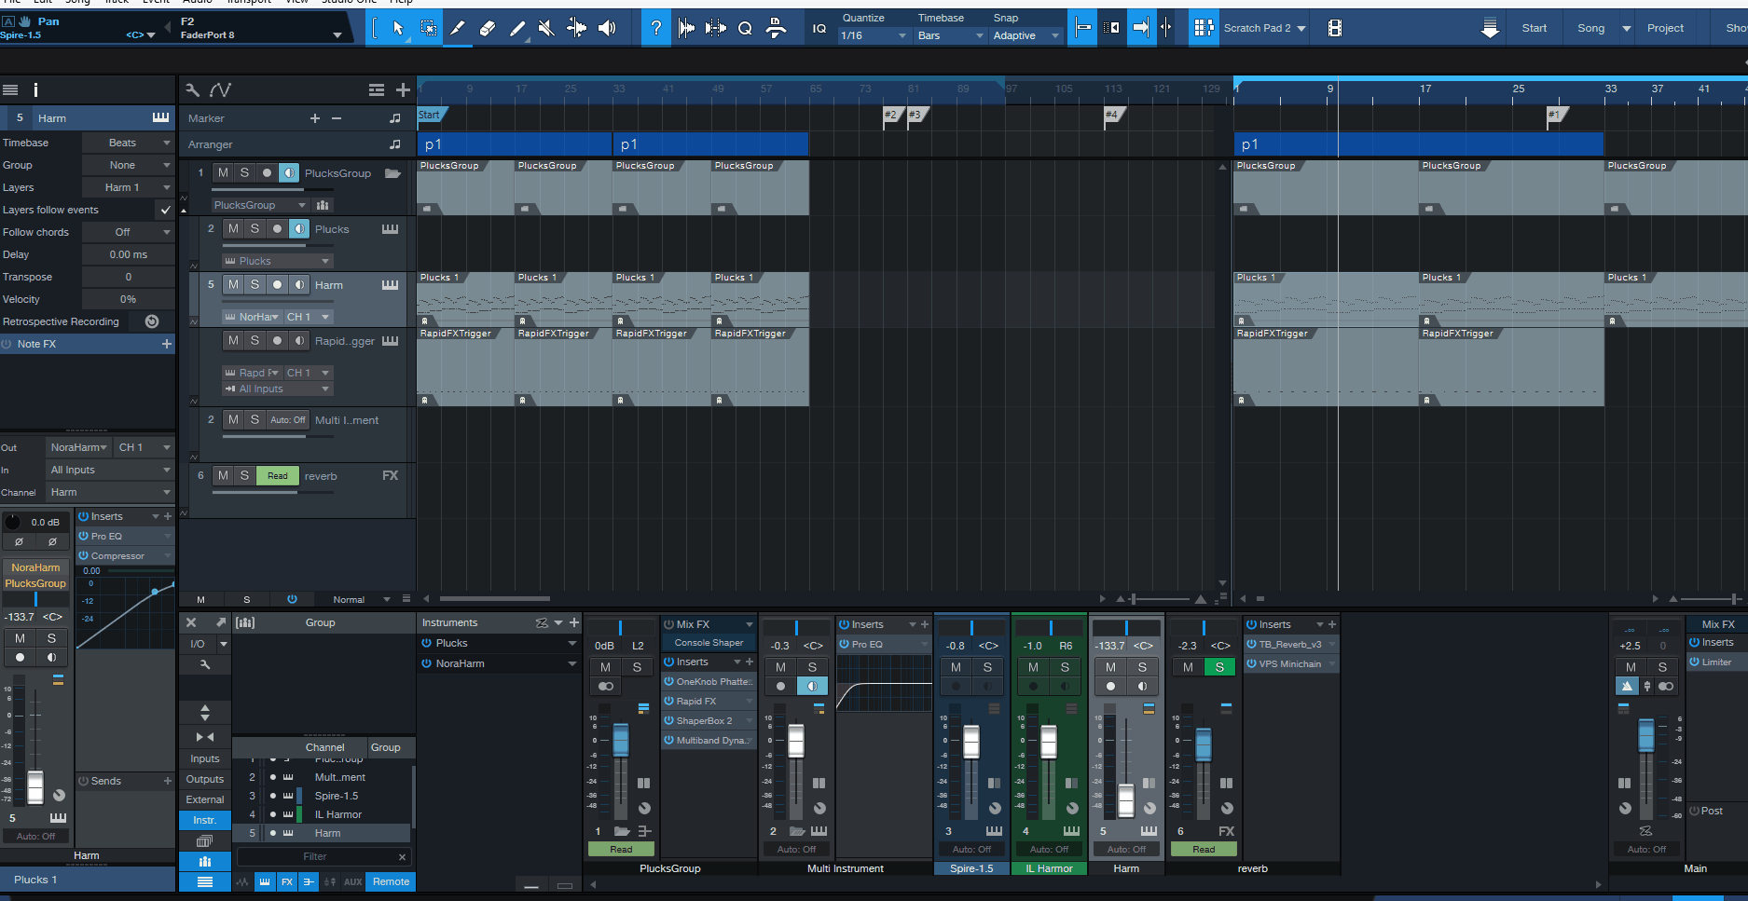Add a new track with plus icon

point(403,89)
